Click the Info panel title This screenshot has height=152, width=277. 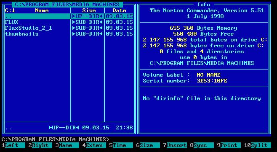pyautogui.click(x=204, y=4)
